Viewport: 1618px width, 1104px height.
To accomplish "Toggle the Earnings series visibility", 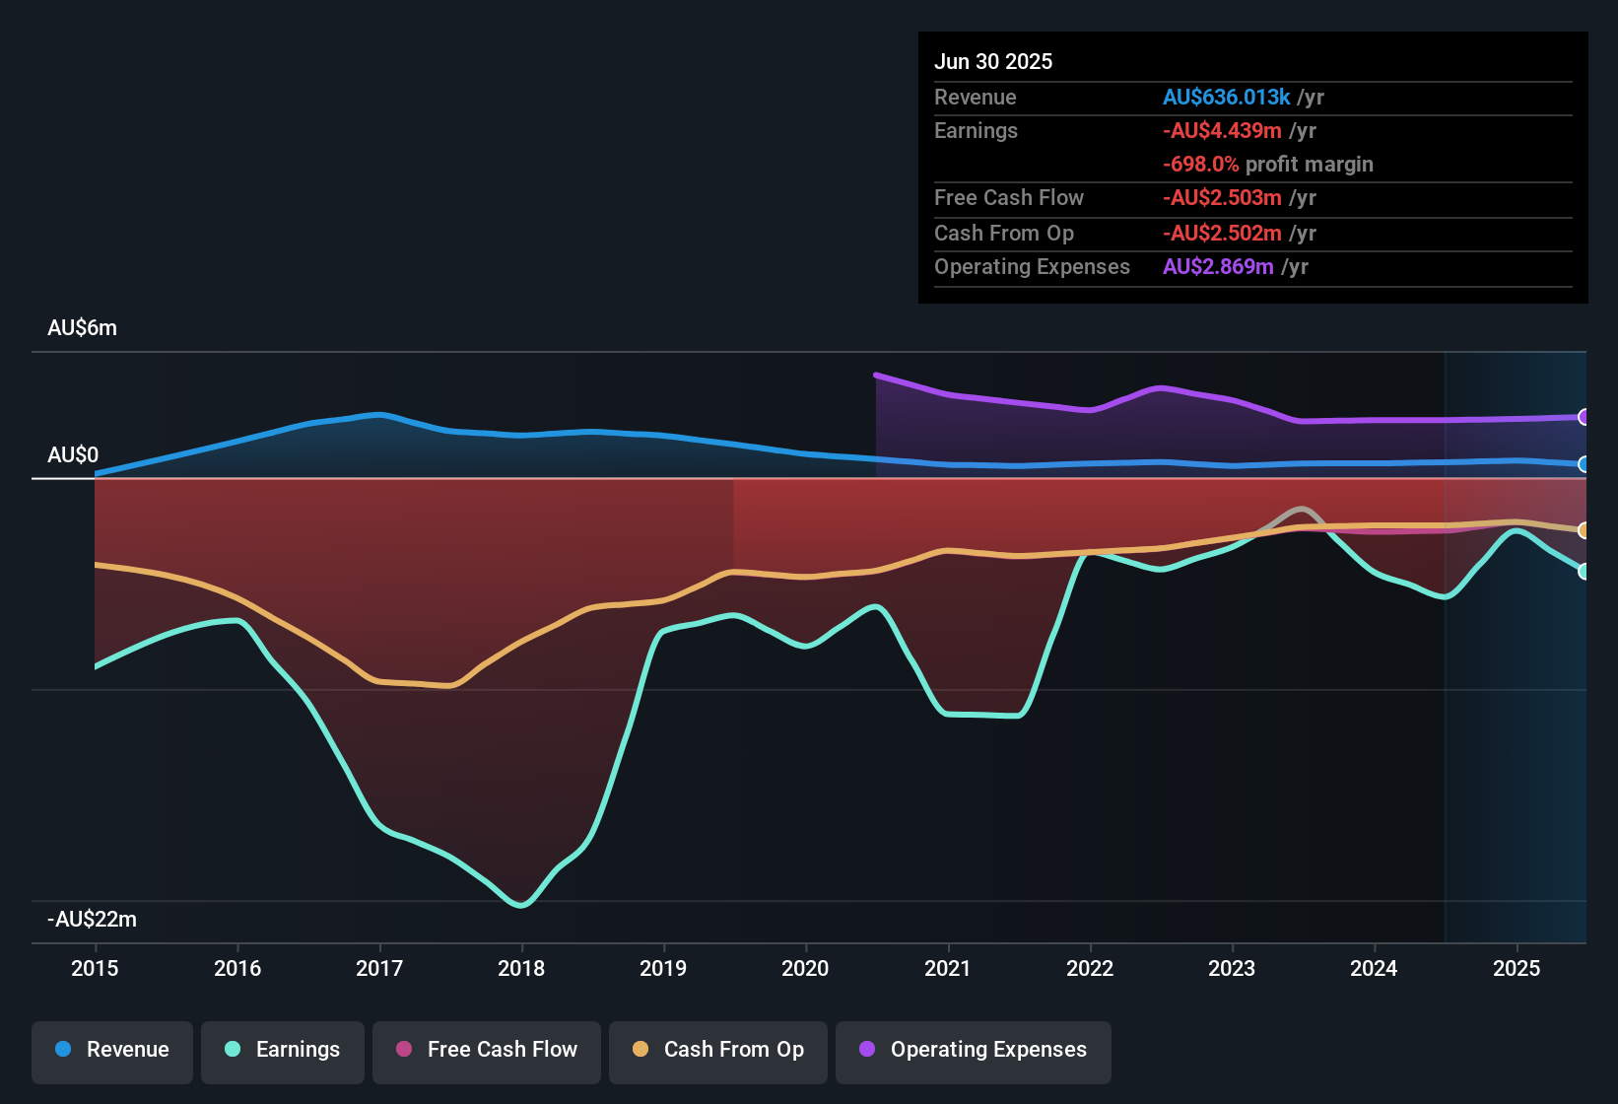I will pos(283,1051).
